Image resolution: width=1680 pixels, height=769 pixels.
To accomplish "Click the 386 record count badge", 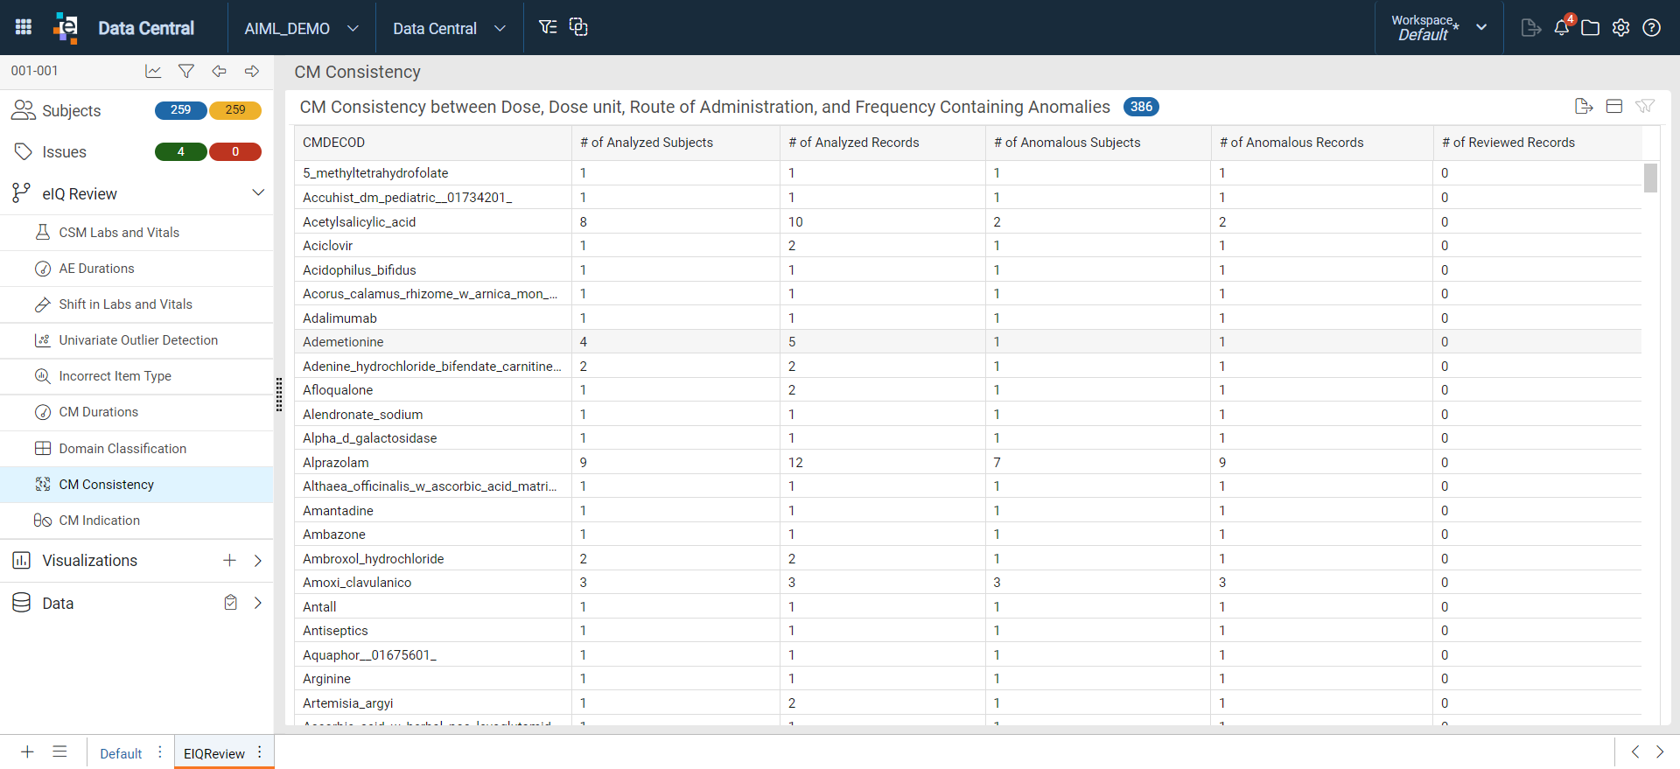I will pos(1141,107).
